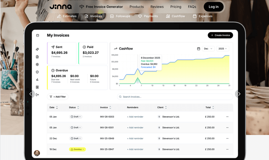This screenshot has width=269, height=160.
Task: Expand Overdue status dropdown for INV-25-0947
Action: click(77, 149)
